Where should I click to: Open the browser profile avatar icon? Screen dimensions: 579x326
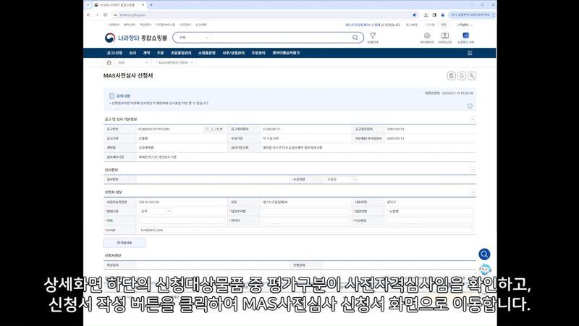(x=443, y=15)
